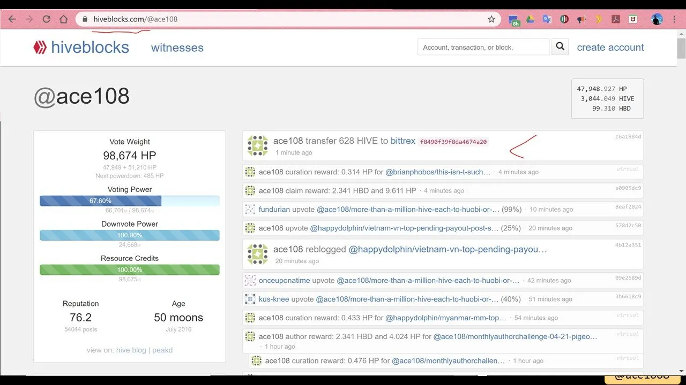Click fundurian's avatar icon
This screenshot has height=385, width=686.
pyautogui.click(x=250, y=210)
